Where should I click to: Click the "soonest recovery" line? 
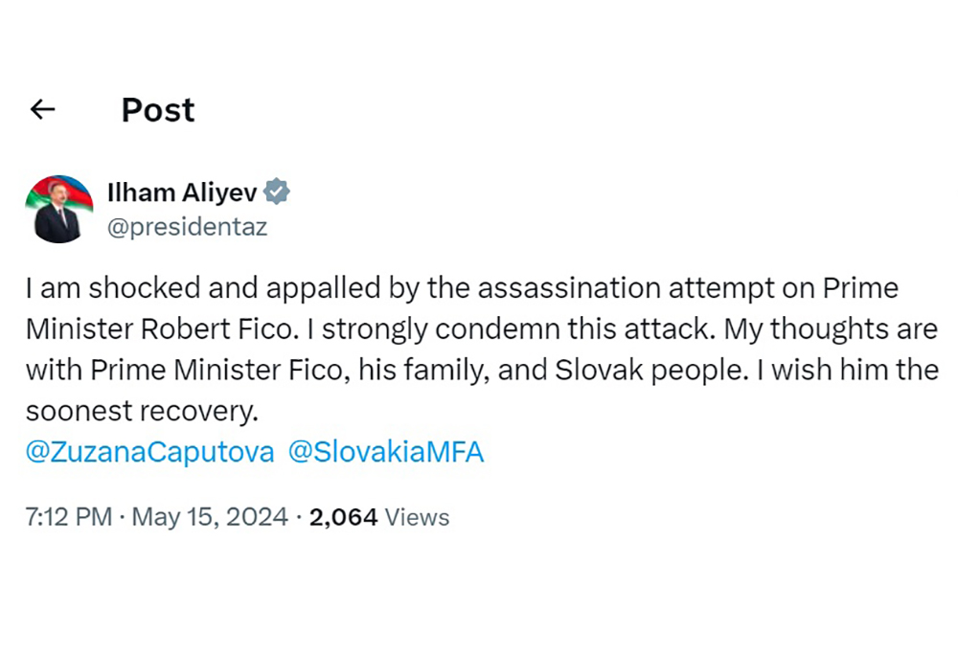[x=142, y=412]
